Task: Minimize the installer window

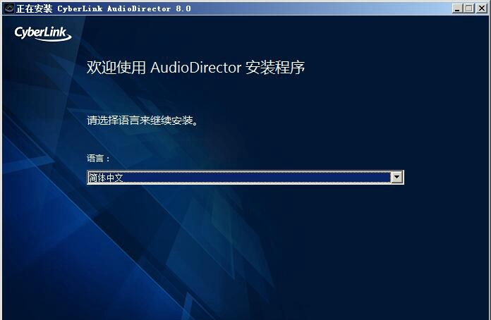Action: [458, 8]
